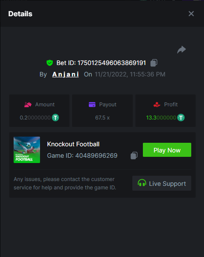Click the Tether coin icon beside Profit
The image size is (204, 257).
click(x=181, y=118)
